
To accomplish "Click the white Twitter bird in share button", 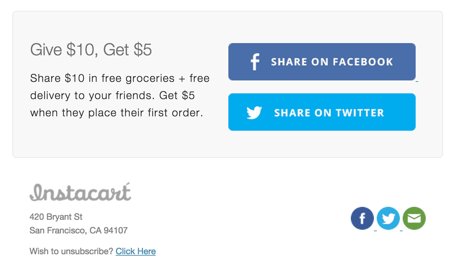I will (254, 113).
